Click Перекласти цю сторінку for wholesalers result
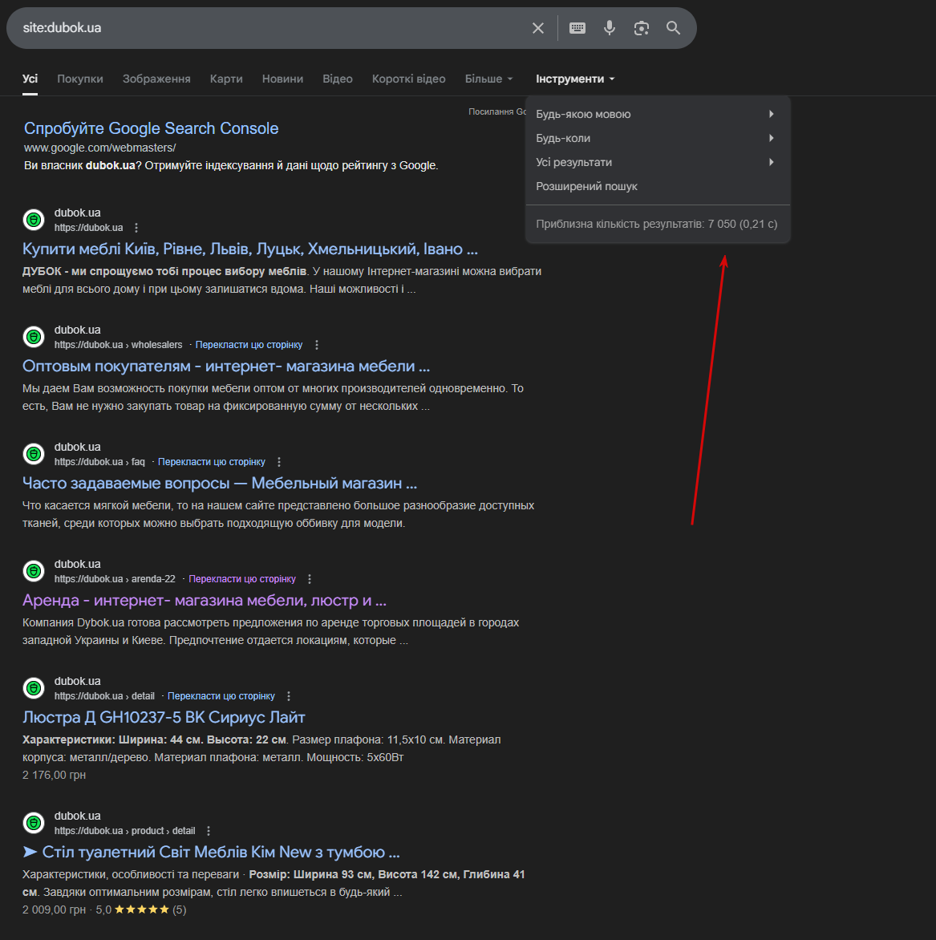Screen dimensions: 936x940 click(x=249, y=345)
